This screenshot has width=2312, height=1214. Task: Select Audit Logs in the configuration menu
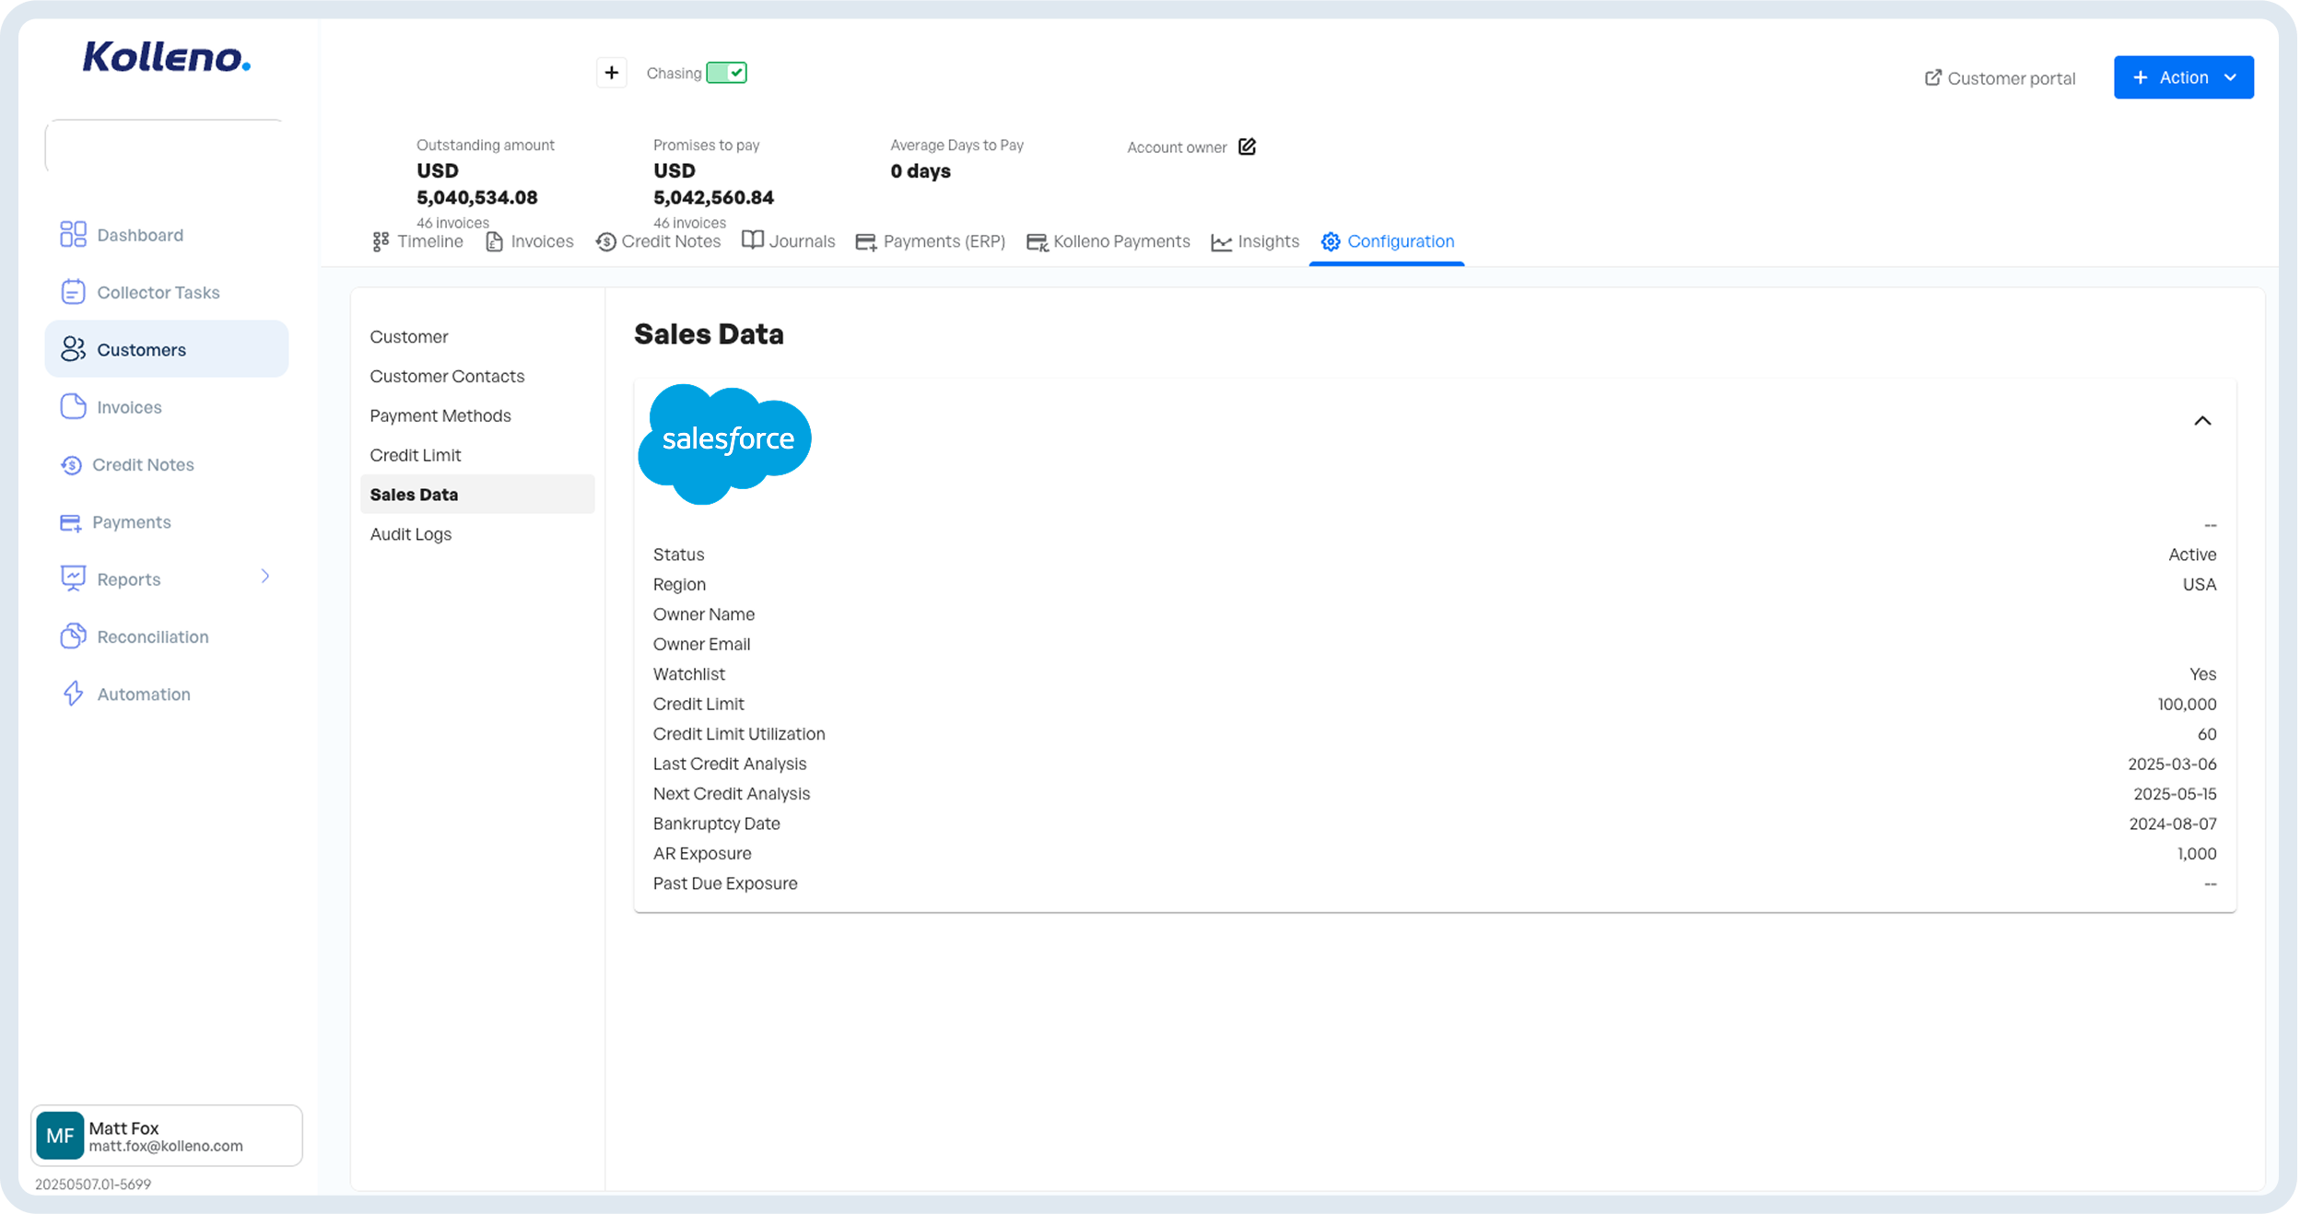coord(410,533)
